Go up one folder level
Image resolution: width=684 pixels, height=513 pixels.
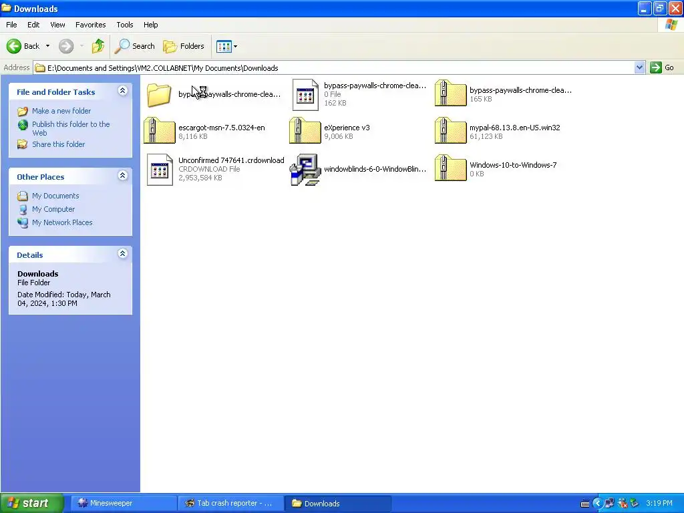click(x=98, y=46)
